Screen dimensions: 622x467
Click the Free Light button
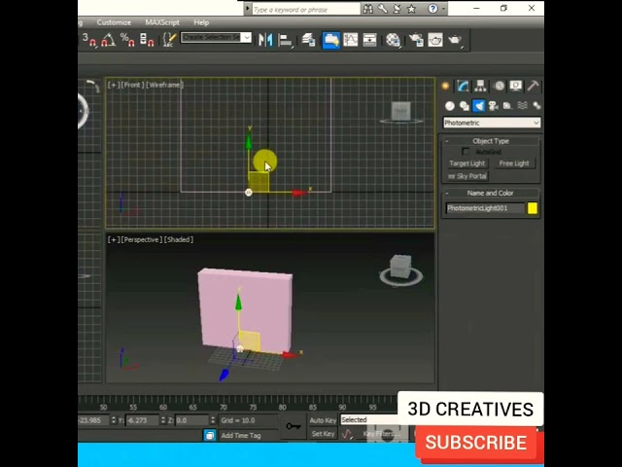click(x=514, y=163)
